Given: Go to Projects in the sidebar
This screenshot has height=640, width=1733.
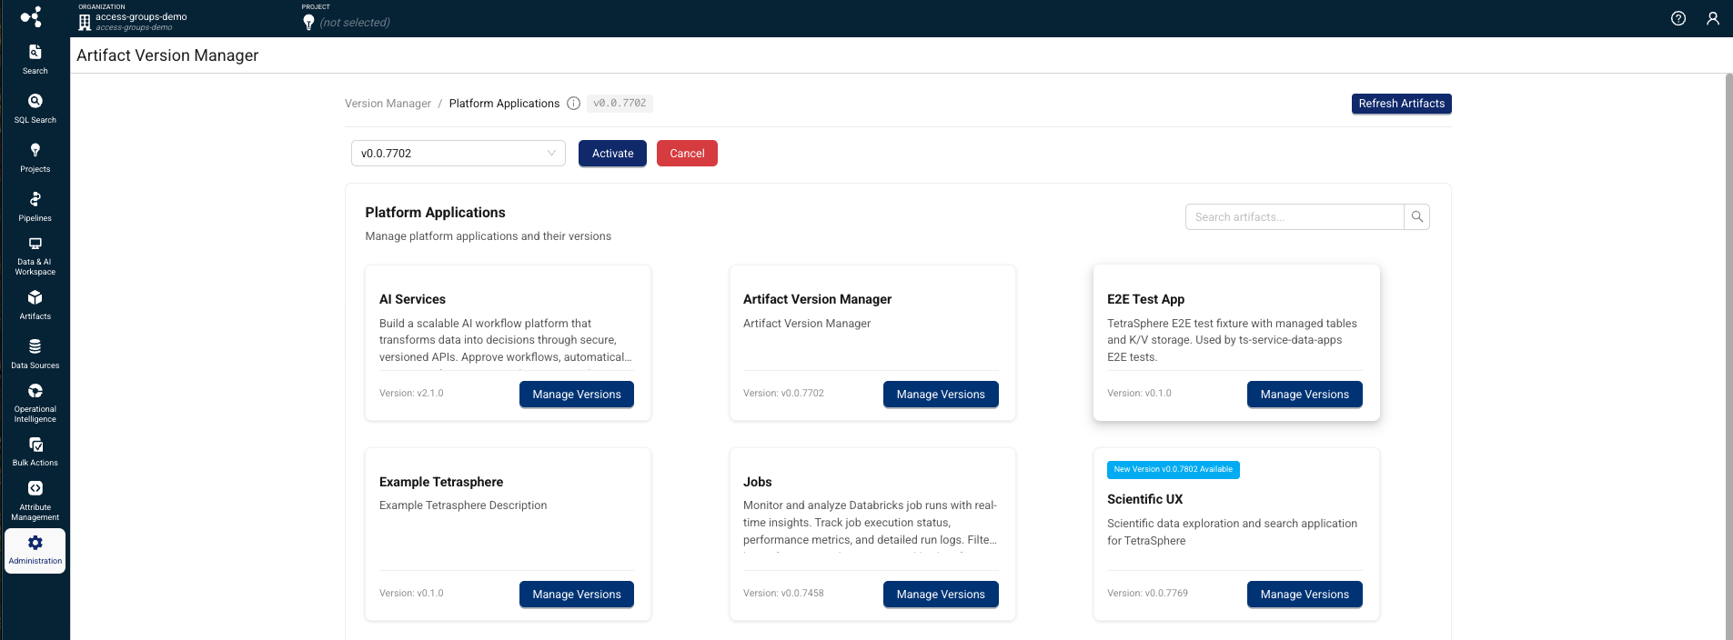Looking at the screenshot, I should click(x=35, y=157).
